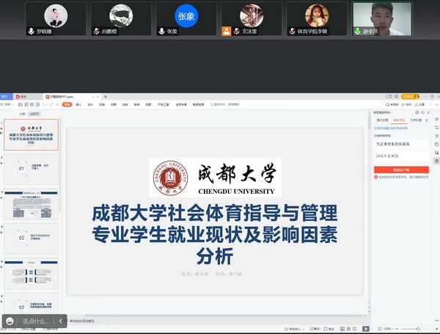Switch to normal view icon in status bar
The width and height of the screenshot is (440, 334).
click(x=342, y=329)
